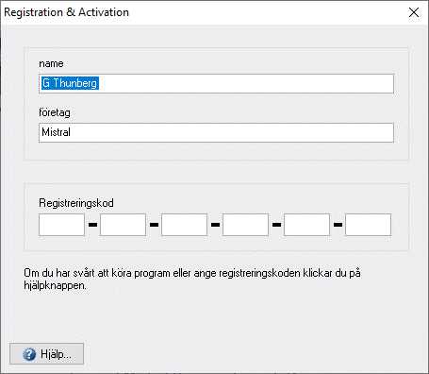This screenshot has height=374, width=429.
Task: Open the Hjälp... button
Action: coord(46,354)
